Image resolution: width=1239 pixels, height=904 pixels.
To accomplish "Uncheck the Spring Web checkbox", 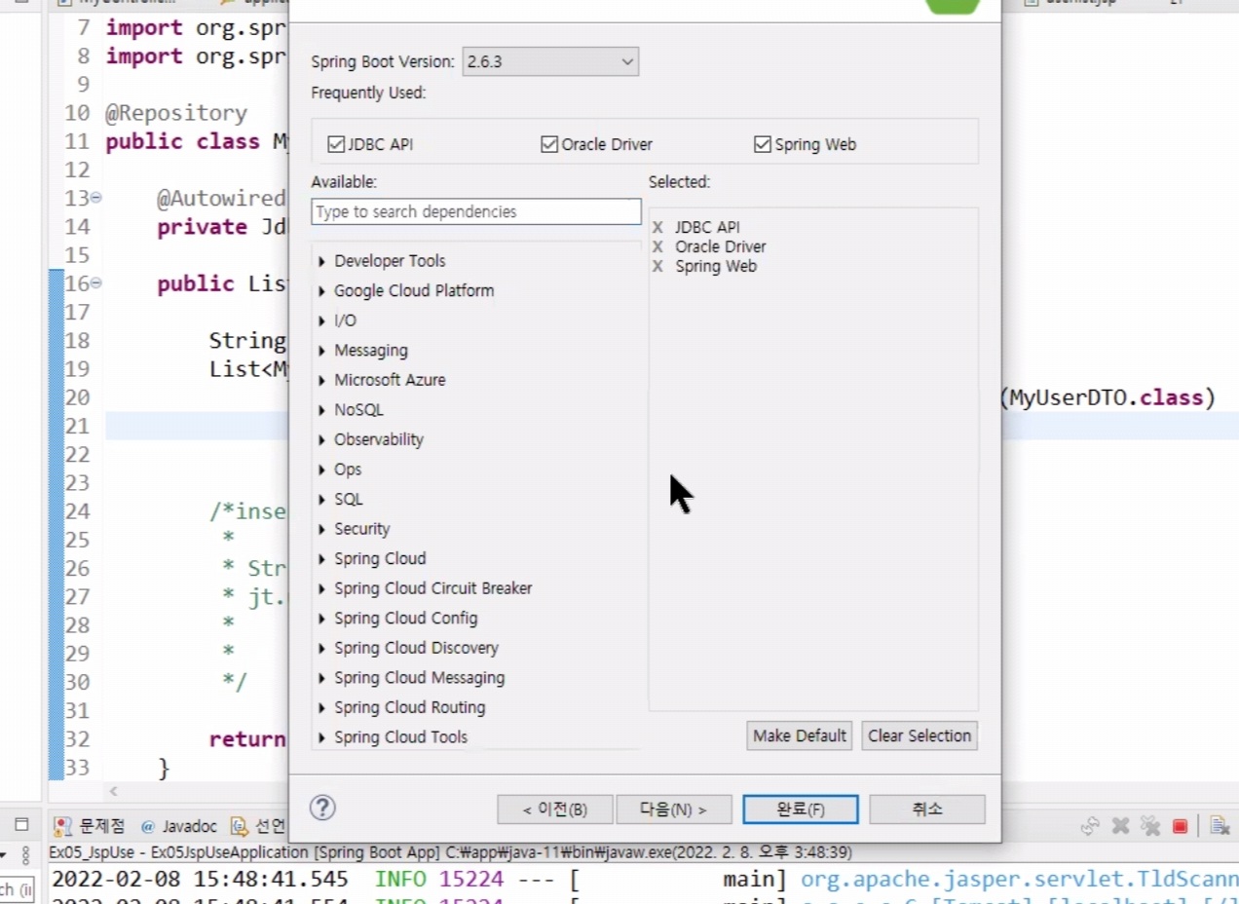I will 763,144.
